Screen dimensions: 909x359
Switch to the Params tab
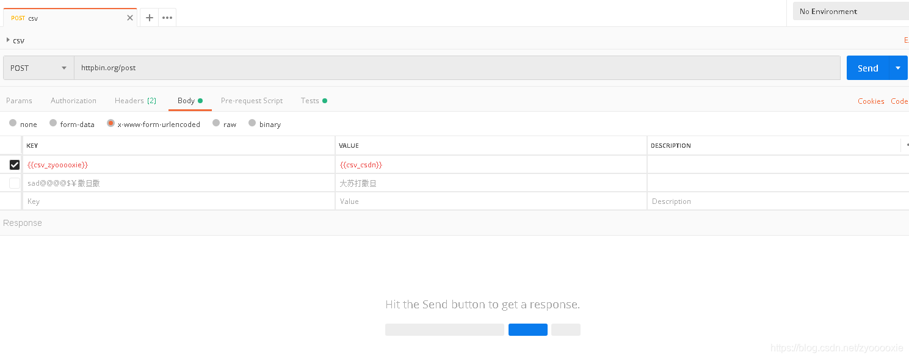(20, 101)
